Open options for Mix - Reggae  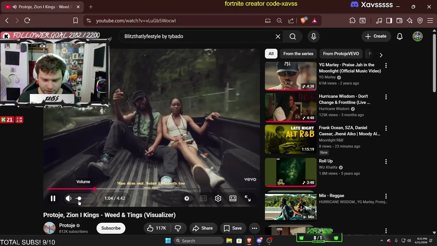click(386, 196)
